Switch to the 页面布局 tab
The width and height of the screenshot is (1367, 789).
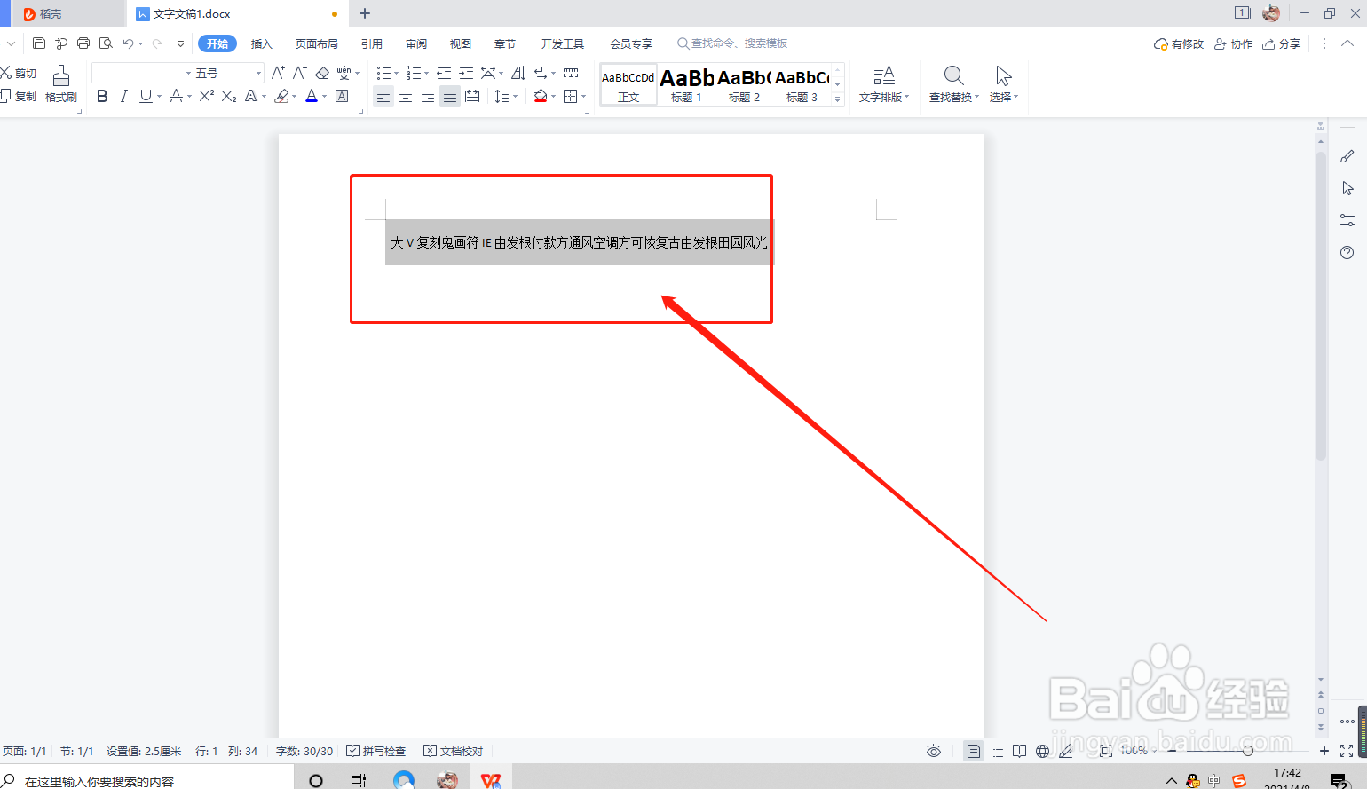coord(317,43)
